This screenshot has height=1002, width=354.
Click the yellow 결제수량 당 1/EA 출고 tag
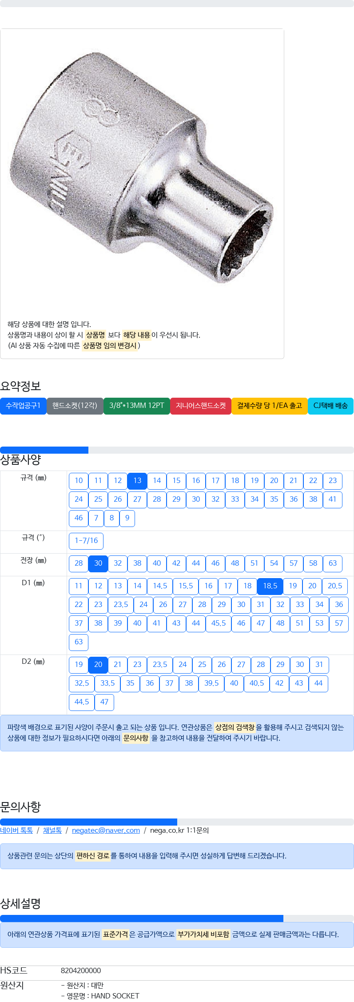[x=270, y=406]
